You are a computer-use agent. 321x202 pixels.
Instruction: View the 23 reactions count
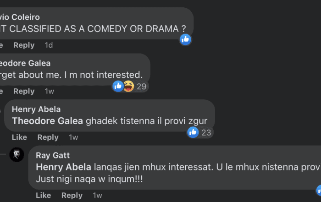[x=206, y=132]
